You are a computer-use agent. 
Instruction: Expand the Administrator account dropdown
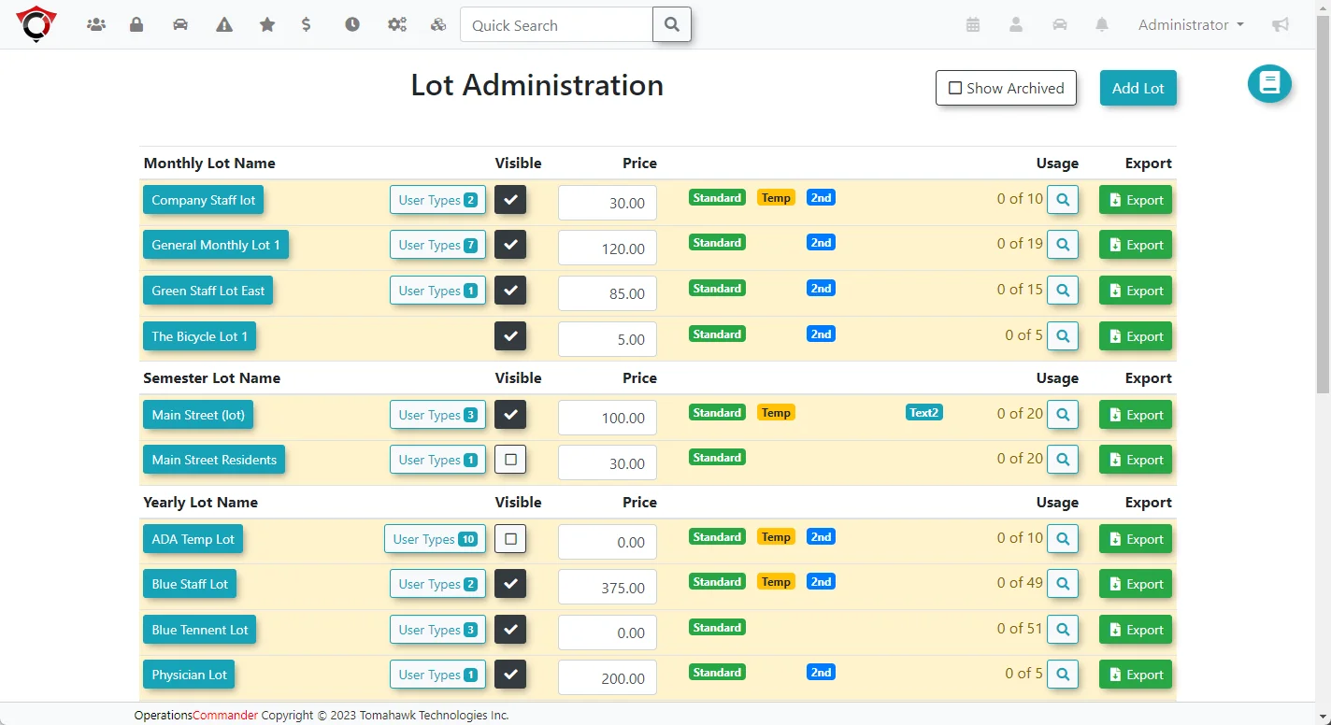click(x=1190, y=24)
